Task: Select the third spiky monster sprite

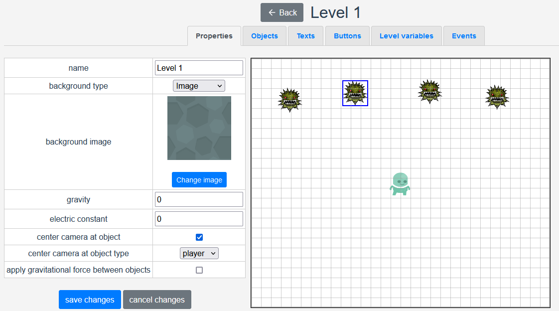Action: (x=429, y=91)
